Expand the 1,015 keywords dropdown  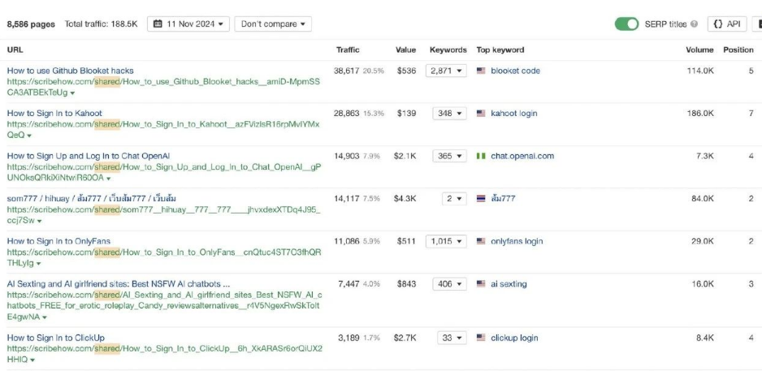(446, 241)
